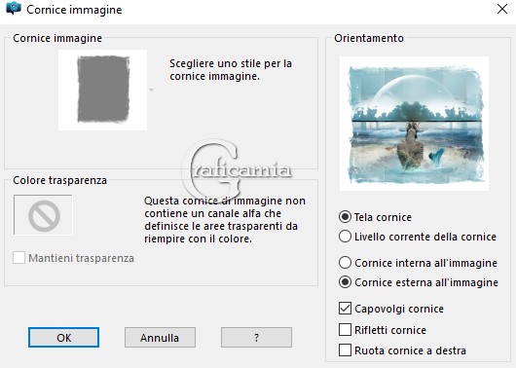Open help with the question mark button
The height and width of the screenshot is (368, 516).
click(256, 338)
